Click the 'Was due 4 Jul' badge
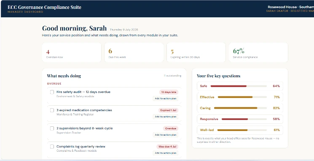This screenshot has width=314, height=161. 167,147
